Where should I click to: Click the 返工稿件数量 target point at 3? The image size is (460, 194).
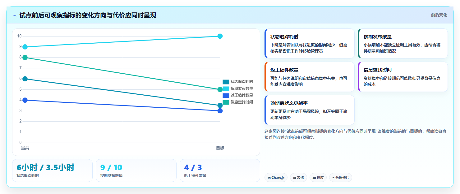[220, 111]
